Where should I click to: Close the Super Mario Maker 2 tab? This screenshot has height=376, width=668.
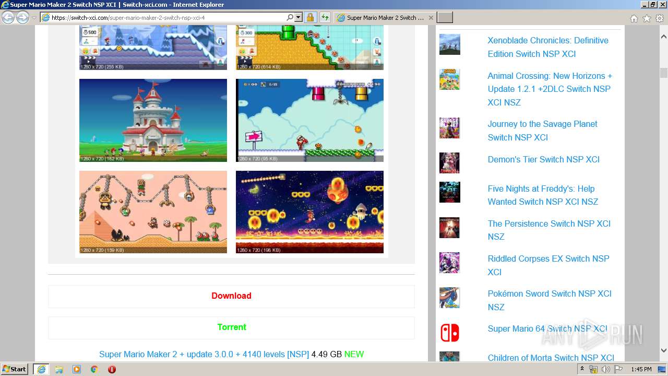pyautogui.click(x=431, y=18)
